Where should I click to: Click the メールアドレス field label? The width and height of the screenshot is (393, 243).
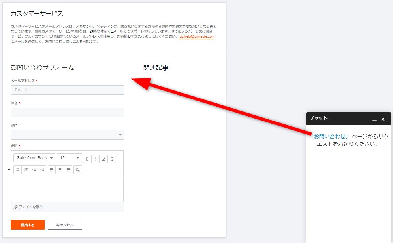coord(23,81)
